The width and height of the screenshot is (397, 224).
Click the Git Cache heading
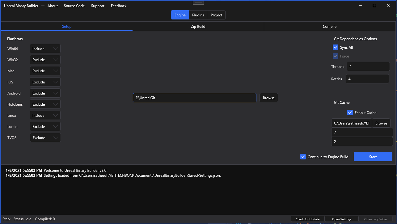pyautogui.click(x=342, y=103)
